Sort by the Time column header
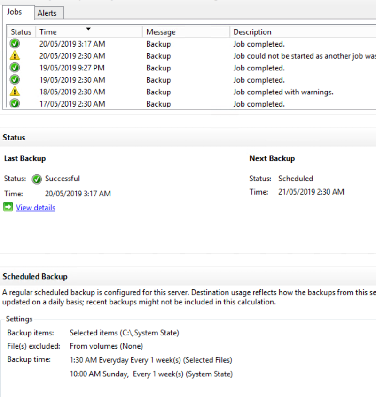376x397 pixels. (x=89, y=32)
